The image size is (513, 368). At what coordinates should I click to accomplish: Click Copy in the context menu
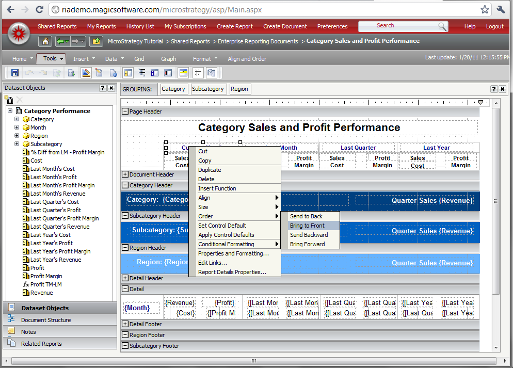pos(205,160)
